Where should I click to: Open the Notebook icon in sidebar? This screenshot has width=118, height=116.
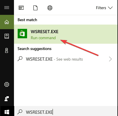click(x=7, y=36)
